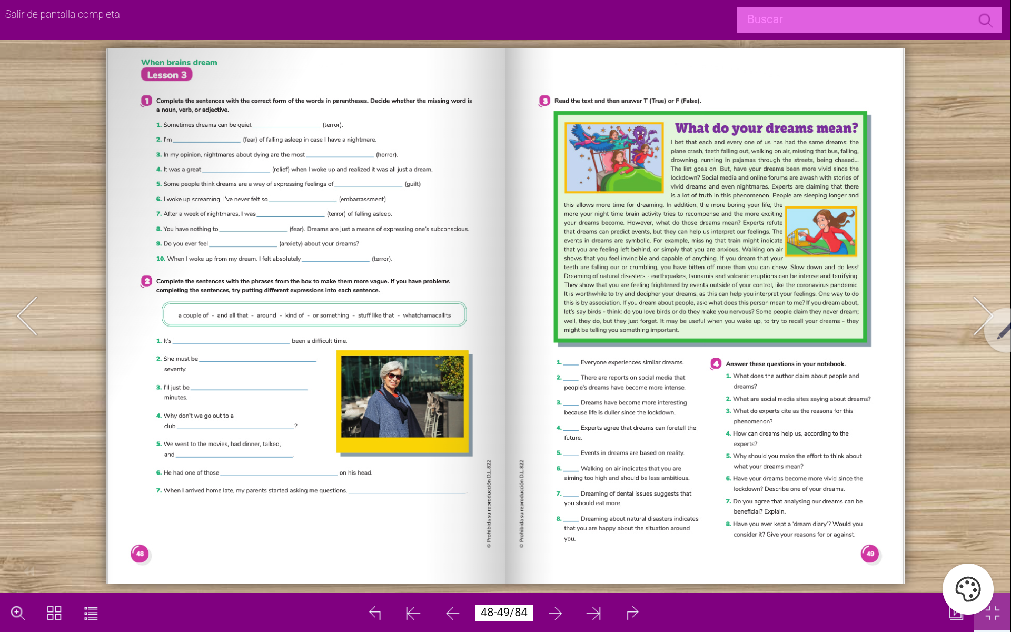The width and height of the screenshot is (1011, 632).
Task: Click the redo forward-arrow navigation icon
Action: coord(632,613)
